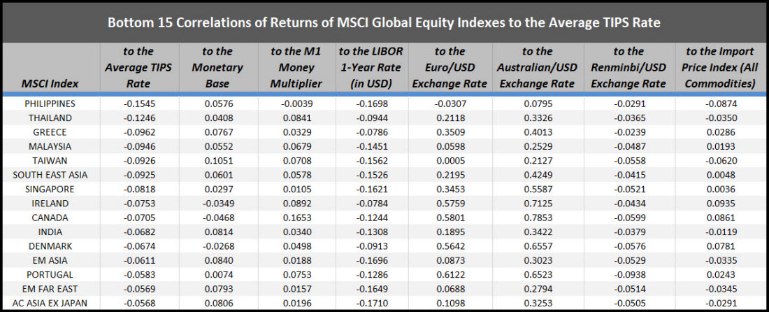The width and height of the screenshot is (769, 312).
Task: Select the India Import Price value -0.0119
Action: pos(721,232)
